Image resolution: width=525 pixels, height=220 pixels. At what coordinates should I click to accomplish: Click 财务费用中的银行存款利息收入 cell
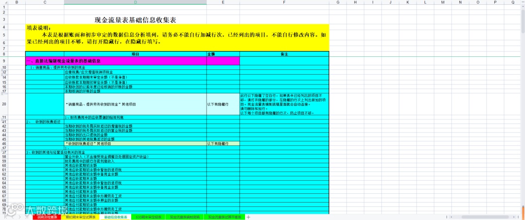point(135,161)
